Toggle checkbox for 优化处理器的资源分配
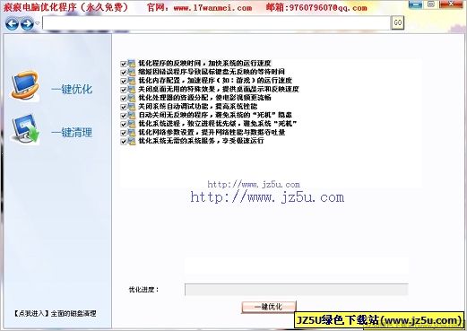The width and height of the screenshot is (467, 331). point(123,99)
